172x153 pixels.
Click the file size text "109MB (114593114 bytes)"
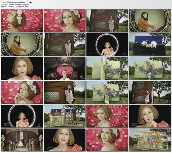pos(19,4)
